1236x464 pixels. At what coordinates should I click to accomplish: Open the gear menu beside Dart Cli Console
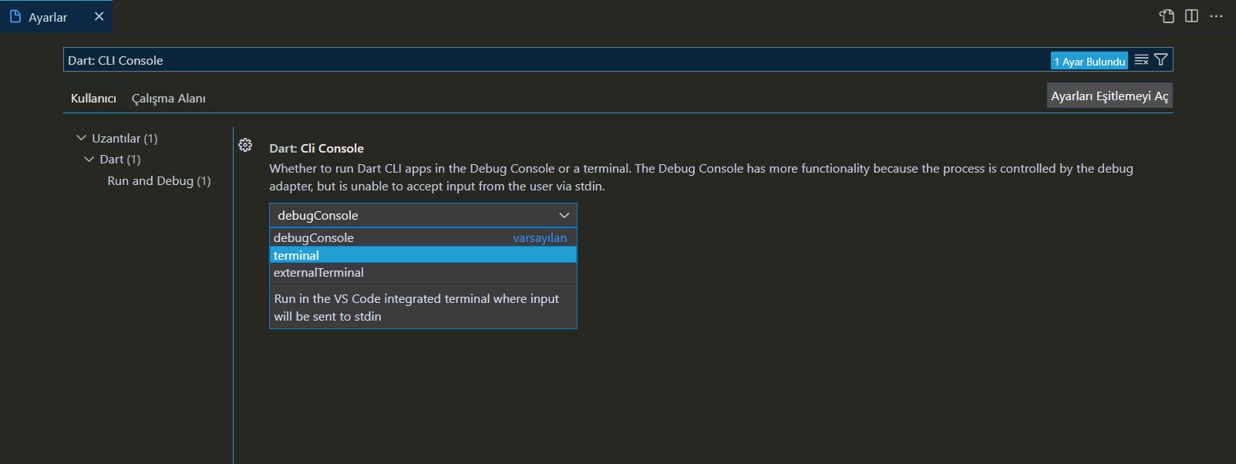click(245, 145)
